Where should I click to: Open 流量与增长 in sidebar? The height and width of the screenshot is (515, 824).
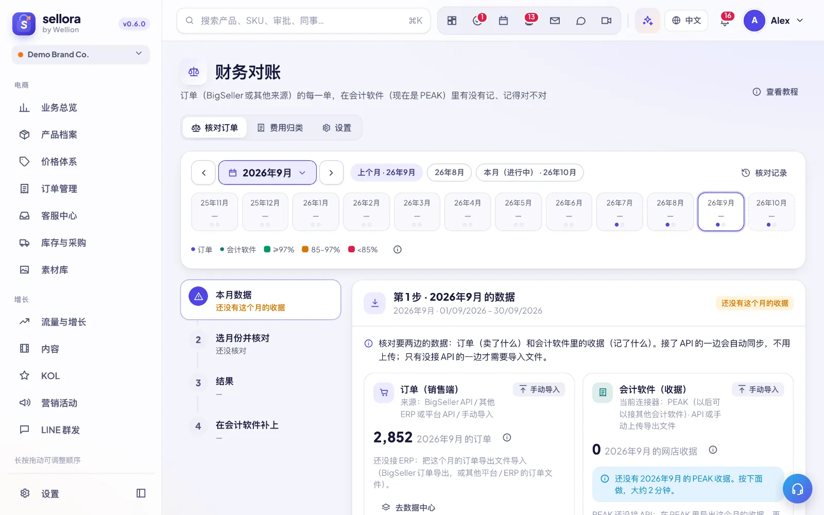(81, 322)
